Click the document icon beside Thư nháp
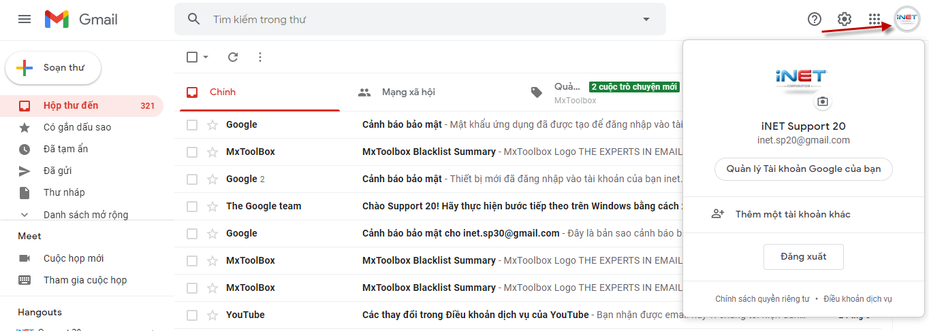 (25, 192)
